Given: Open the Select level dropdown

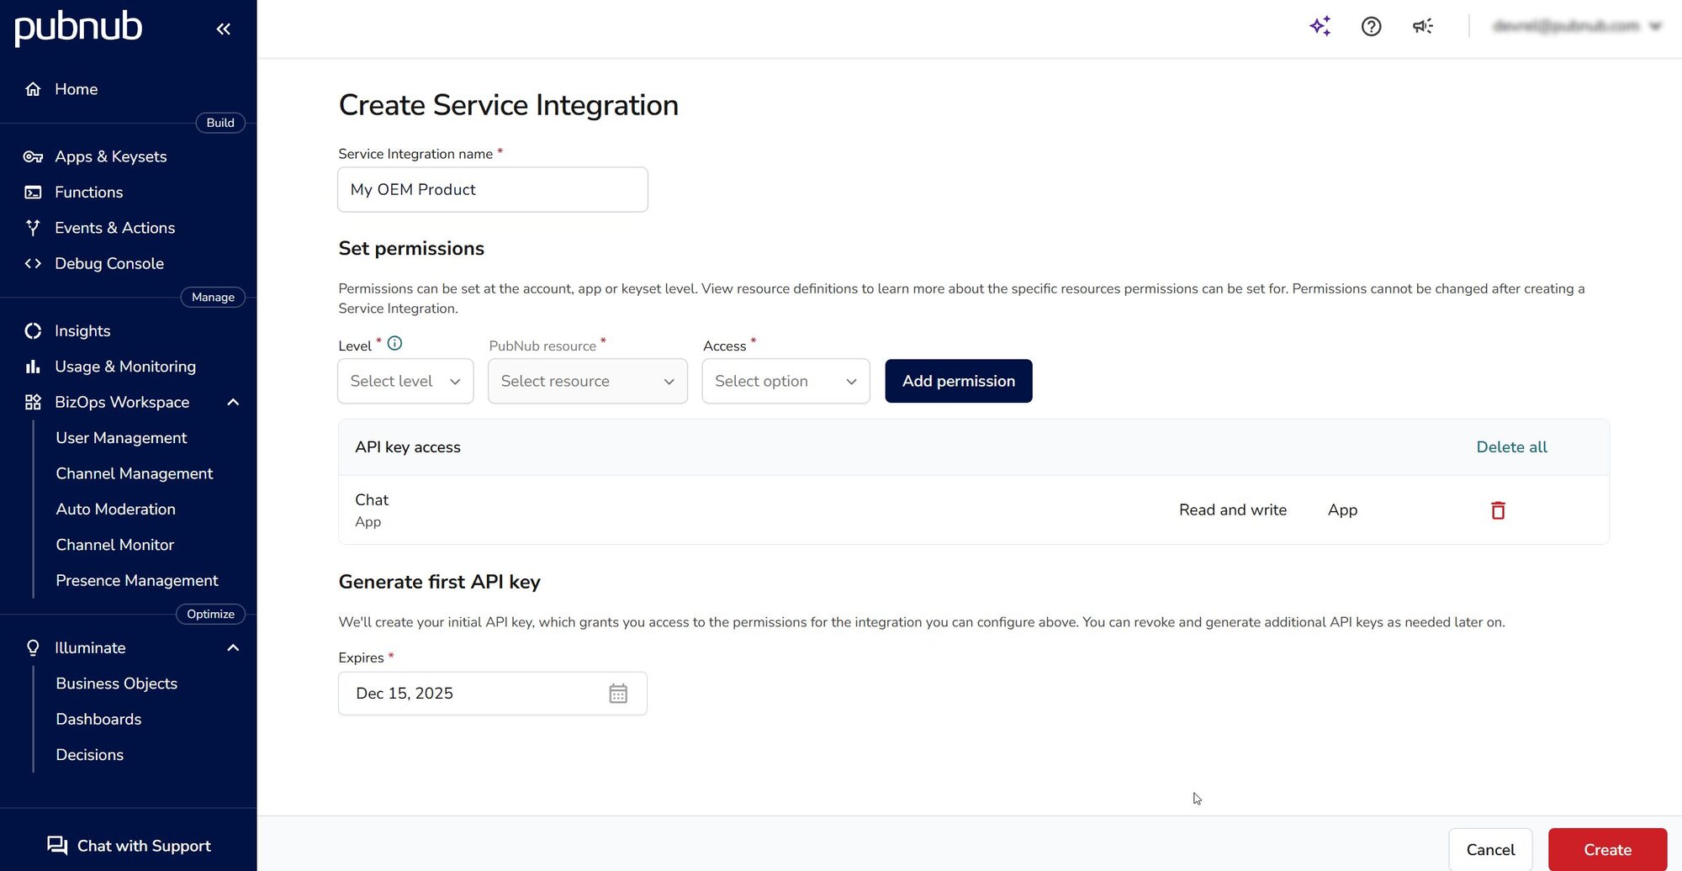Looking at the screenshot, I should [405, 381].
